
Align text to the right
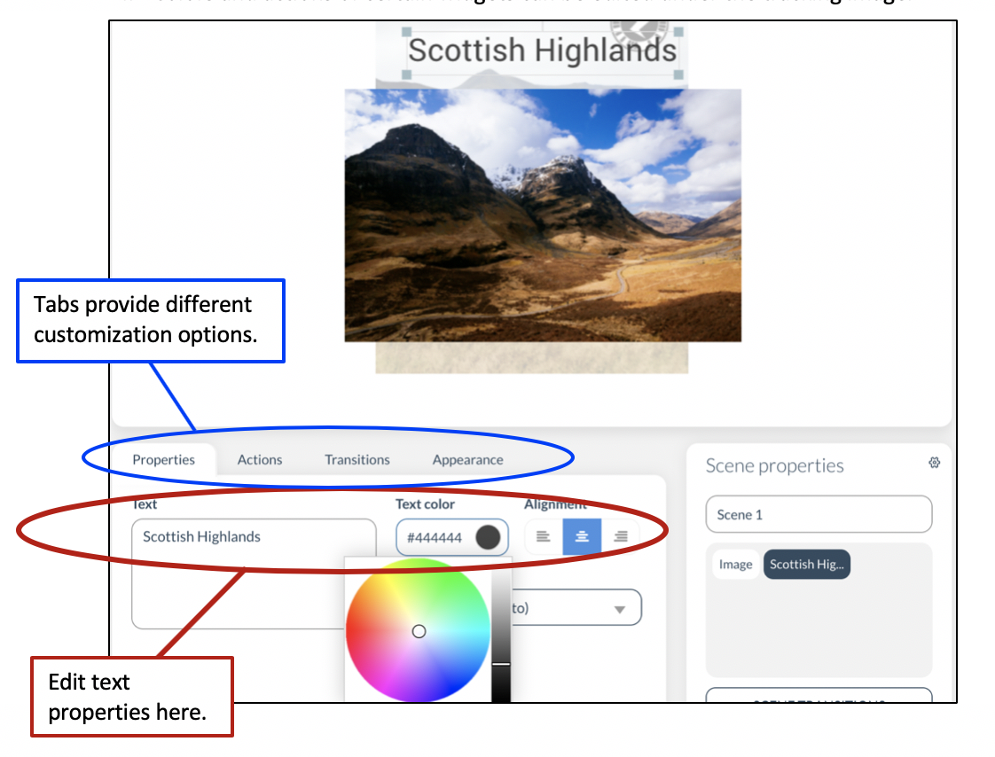[x=621, y=537]
